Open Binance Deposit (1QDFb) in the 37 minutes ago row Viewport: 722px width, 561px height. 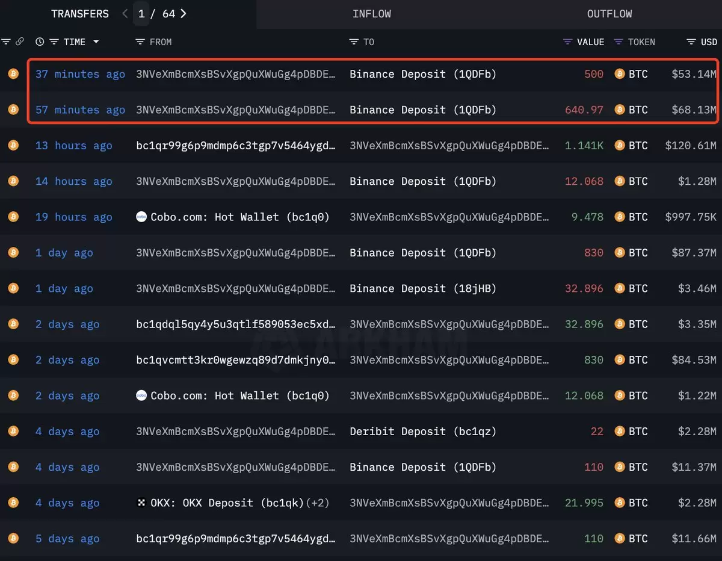(423, 74)
